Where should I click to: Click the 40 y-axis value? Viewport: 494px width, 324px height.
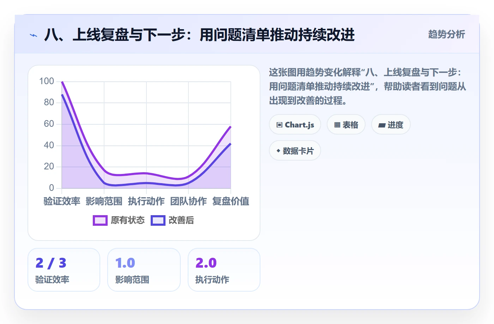(x=49, y=145)
